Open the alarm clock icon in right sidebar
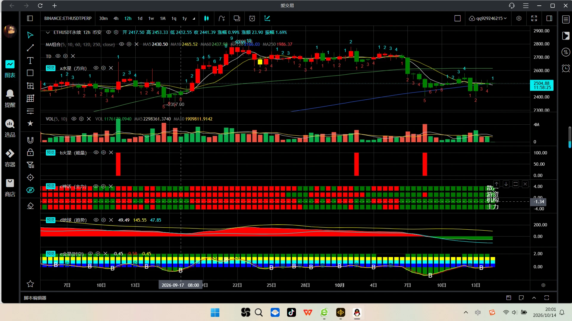The image size is (572, 321). point(566,68)
